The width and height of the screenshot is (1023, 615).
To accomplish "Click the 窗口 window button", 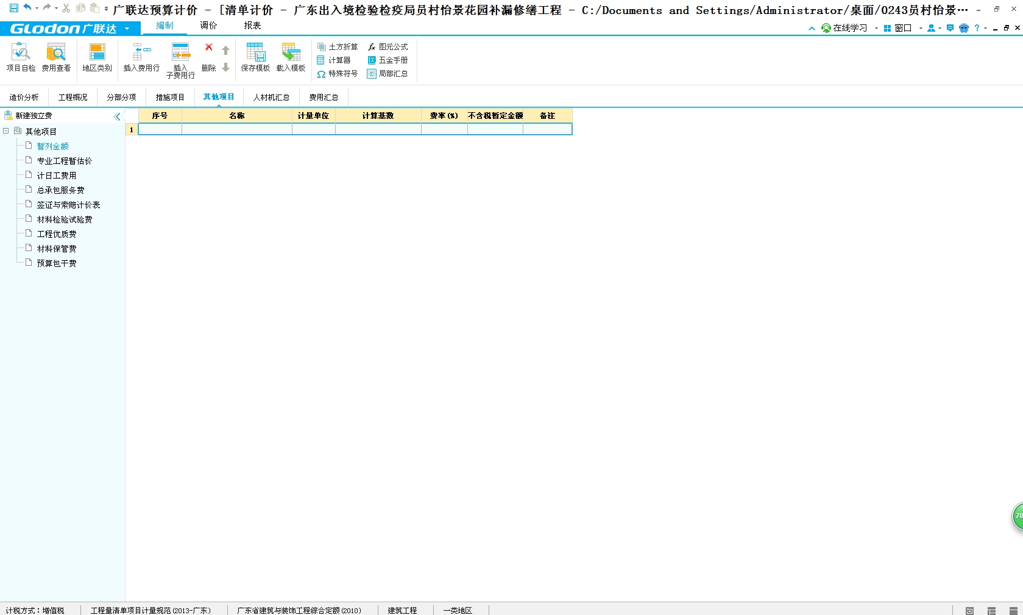I will click(897, 28).
